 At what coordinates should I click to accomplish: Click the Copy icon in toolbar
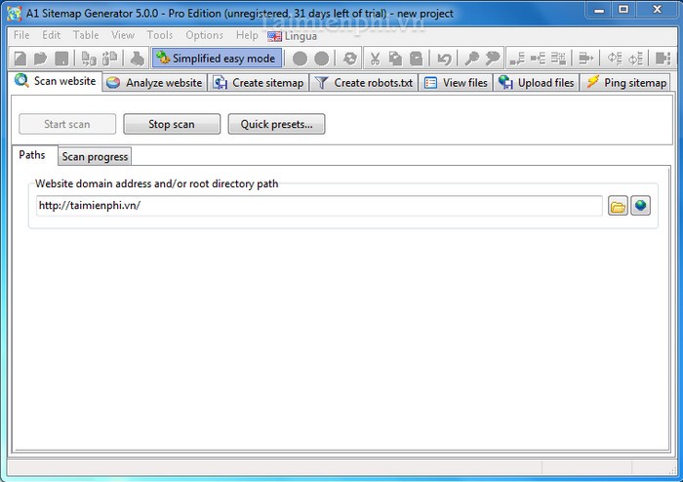[395, 59]
